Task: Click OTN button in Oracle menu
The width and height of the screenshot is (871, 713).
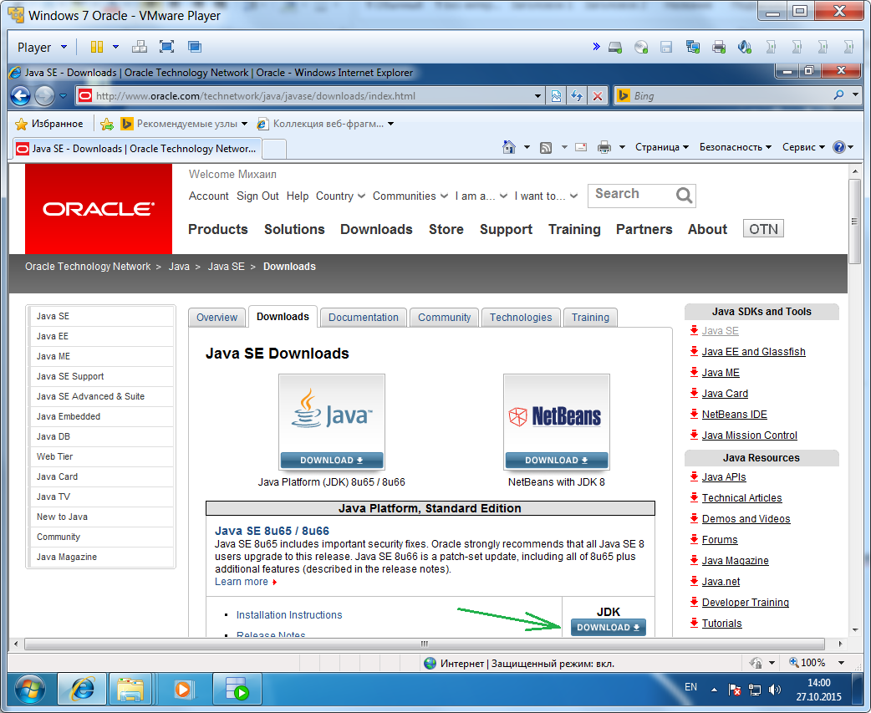Action: [x=763, y=229]
